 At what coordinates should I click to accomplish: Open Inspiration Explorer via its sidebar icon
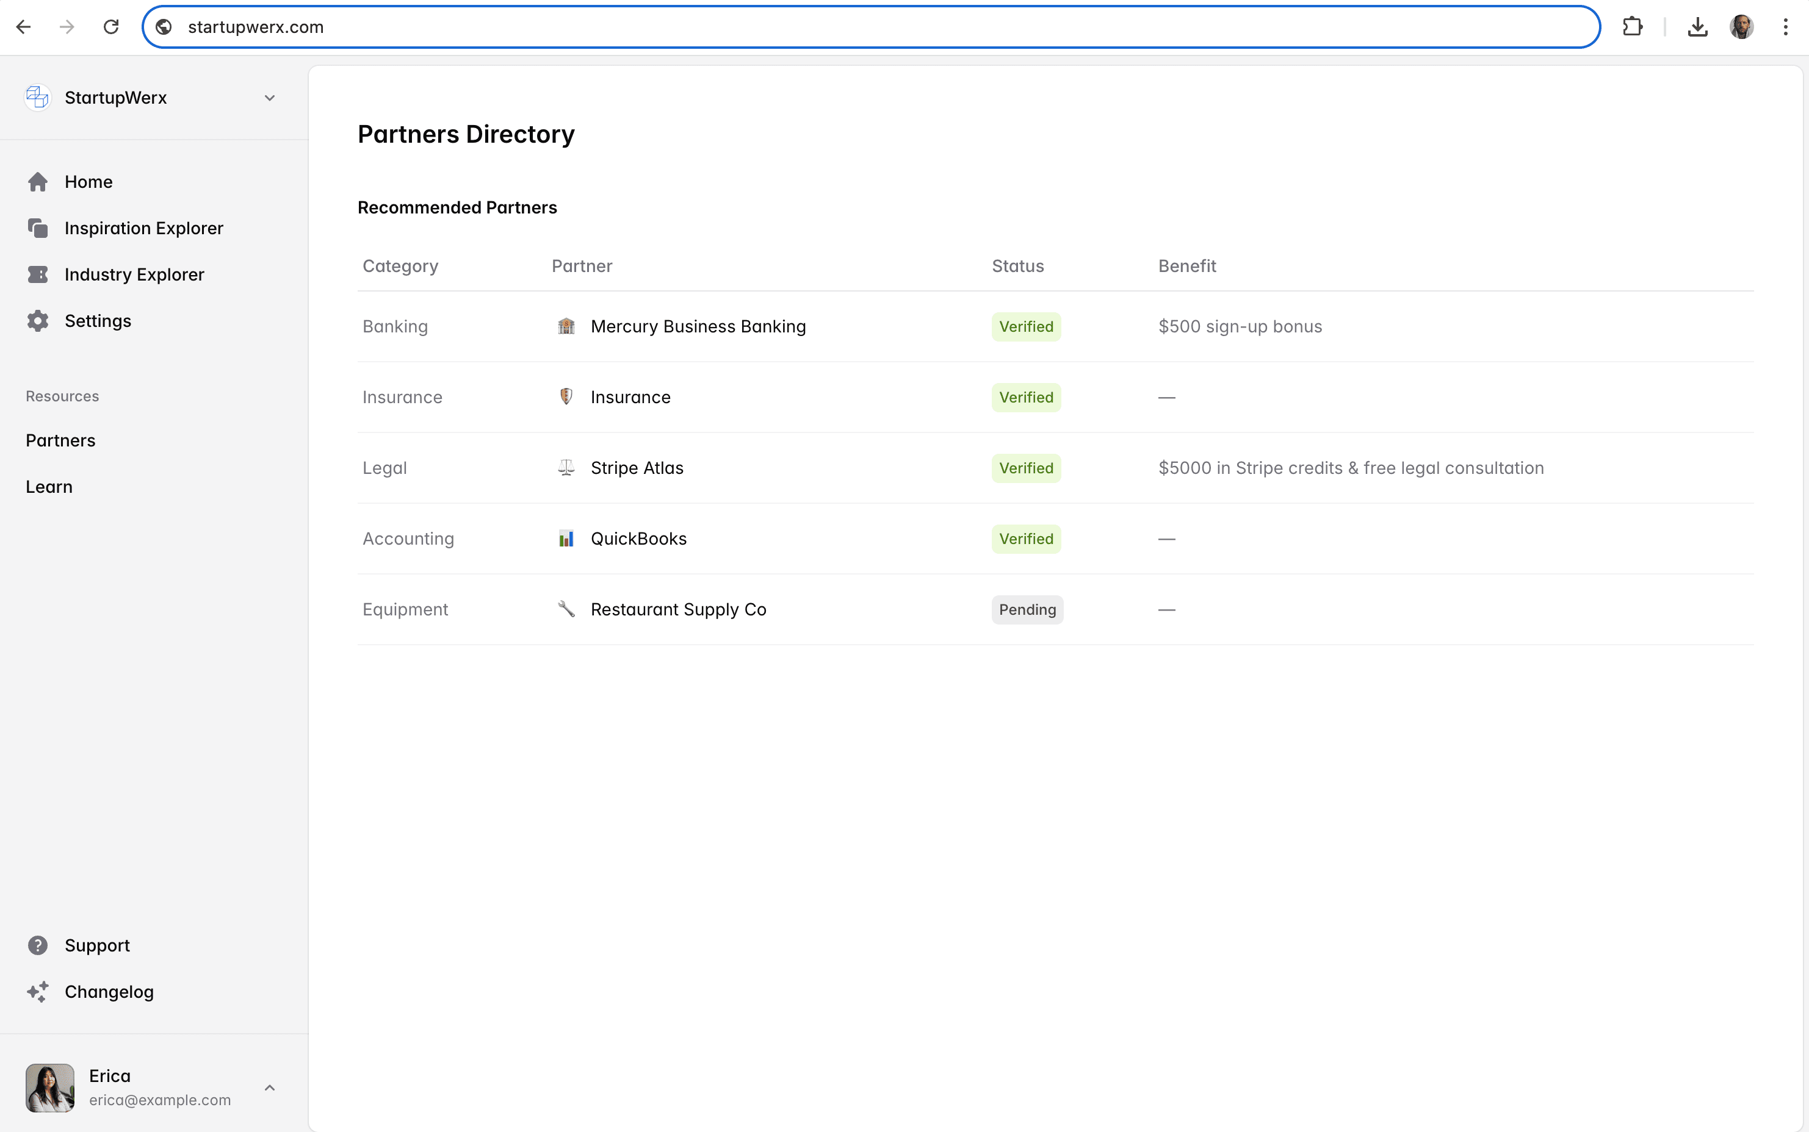(37, 228)
